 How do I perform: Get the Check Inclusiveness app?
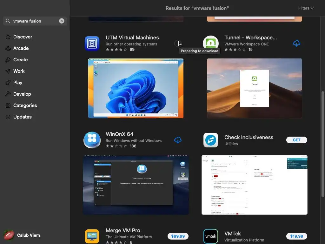[297, 140]
